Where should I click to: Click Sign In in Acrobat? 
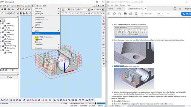[188, 9]
